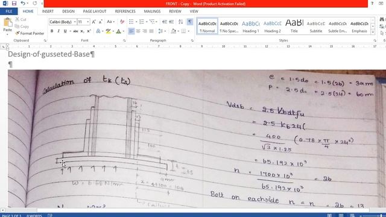The width and height of the screenshot is (386, 217).
Task: Open the FILE tab
Action: pos(9,11)
